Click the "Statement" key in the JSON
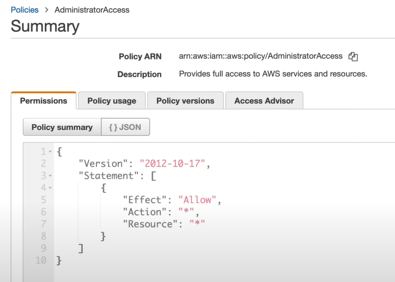Image resolution: width=395 pixels, height=282 pixels. point(109,176)
